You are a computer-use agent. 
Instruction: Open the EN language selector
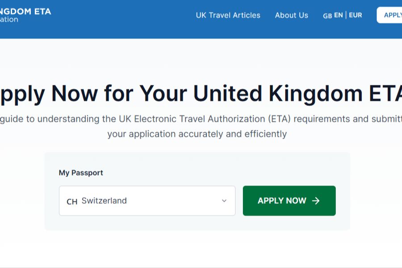339,15
